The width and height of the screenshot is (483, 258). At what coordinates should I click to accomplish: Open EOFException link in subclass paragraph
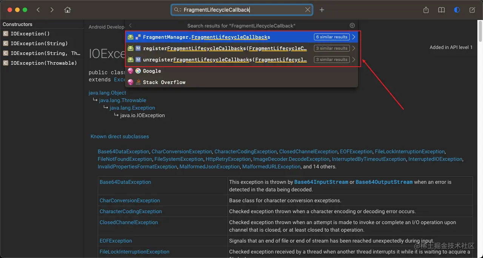point(356,151)
